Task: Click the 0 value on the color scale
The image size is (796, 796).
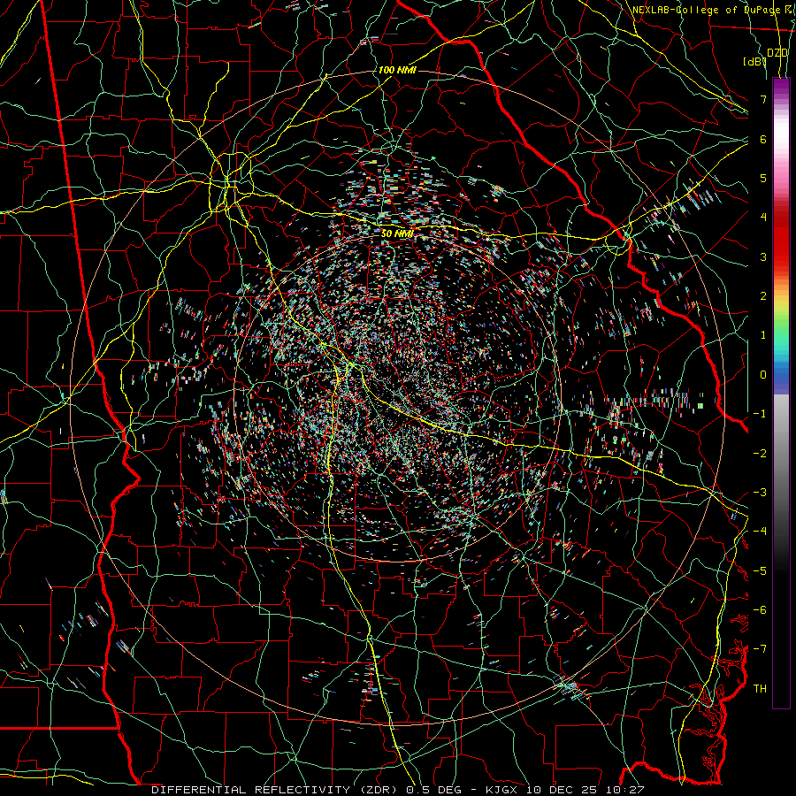Action: pos(763,375)
